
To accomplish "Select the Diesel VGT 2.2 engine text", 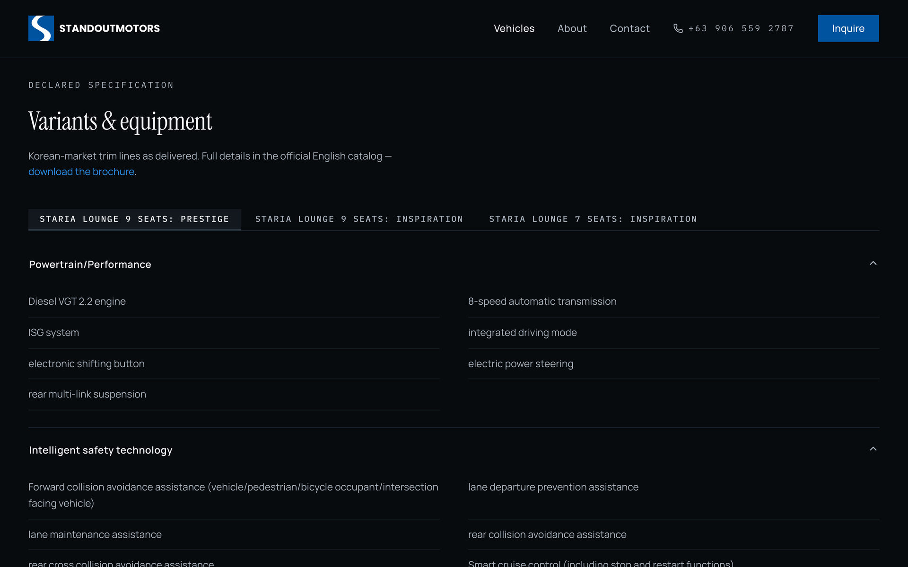I will (77, 301).
